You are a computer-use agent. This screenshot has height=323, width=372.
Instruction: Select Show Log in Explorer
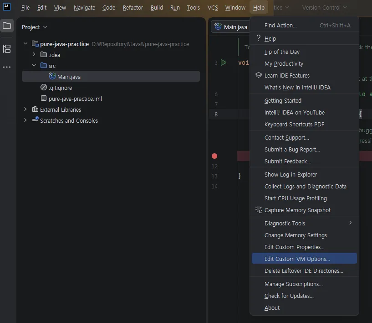point(305,174)
